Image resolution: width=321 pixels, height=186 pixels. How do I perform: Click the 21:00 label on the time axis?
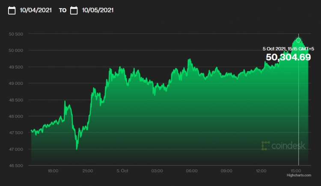88,171
